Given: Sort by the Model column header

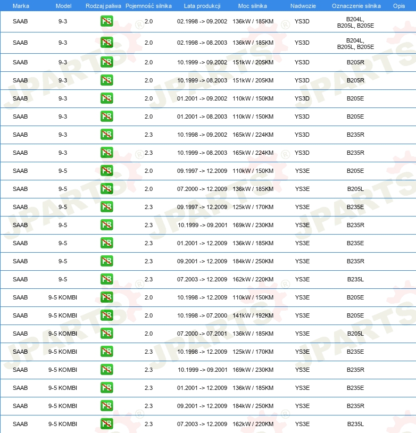Looking at the screenshot, I should (63, 6).
